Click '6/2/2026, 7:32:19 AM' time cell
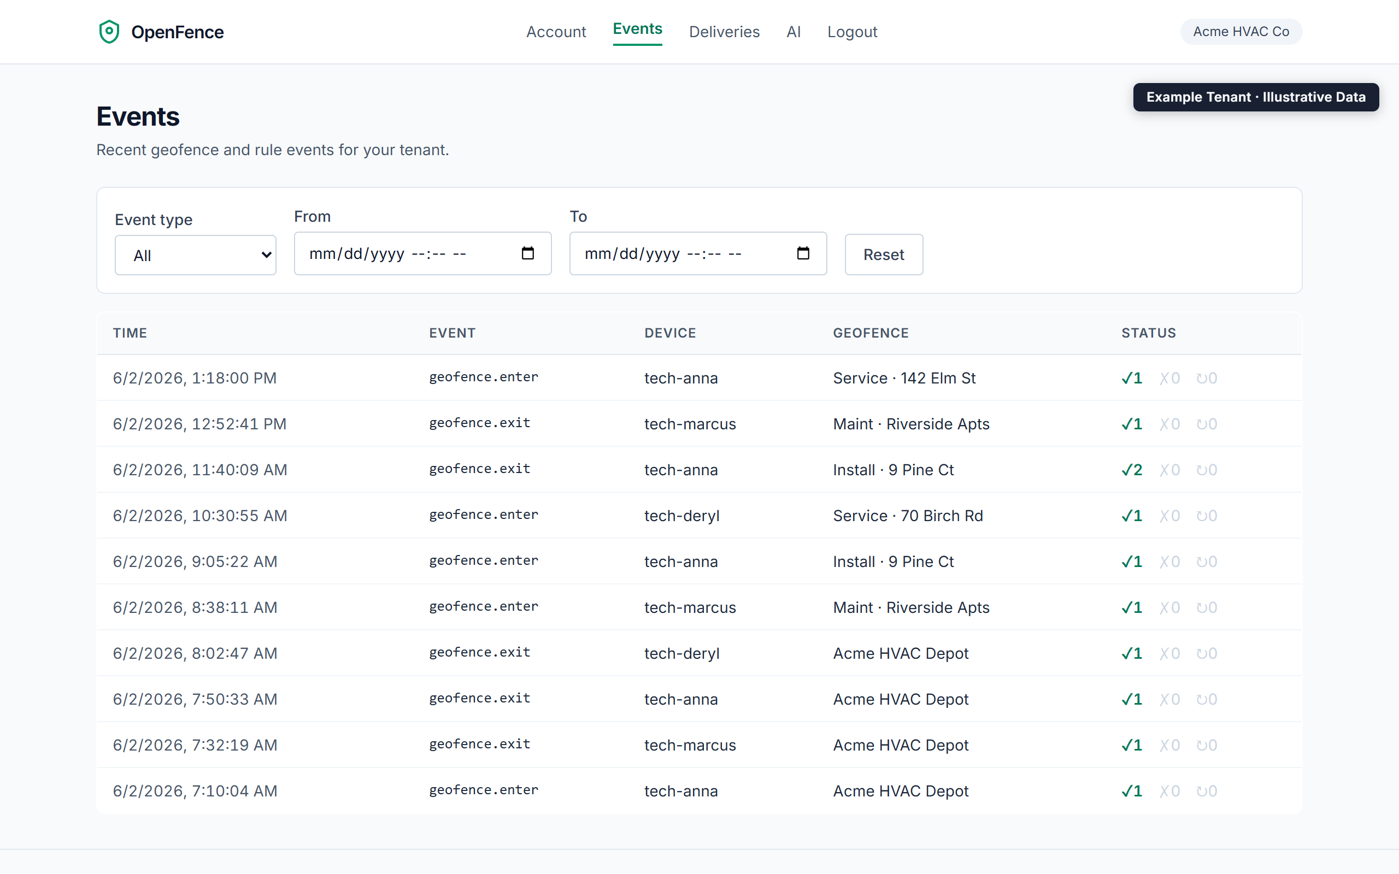Screen dimensions: 1399x874 196,745
